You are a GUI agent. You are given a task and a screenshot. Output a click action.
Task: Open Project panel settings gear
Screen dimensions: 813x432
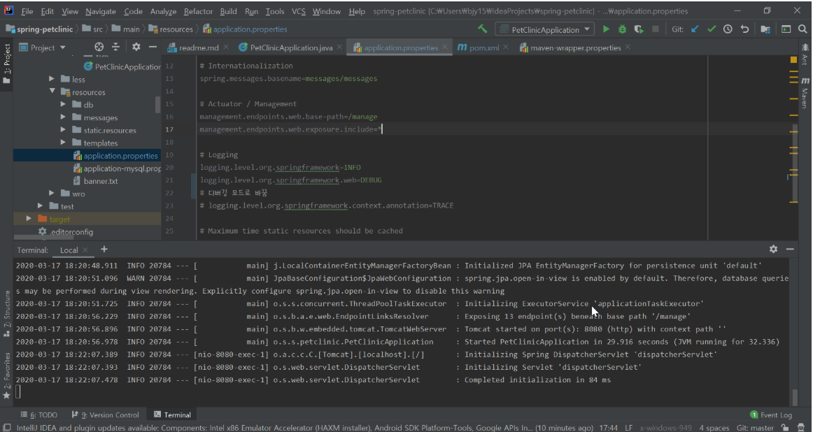[136, 47]
